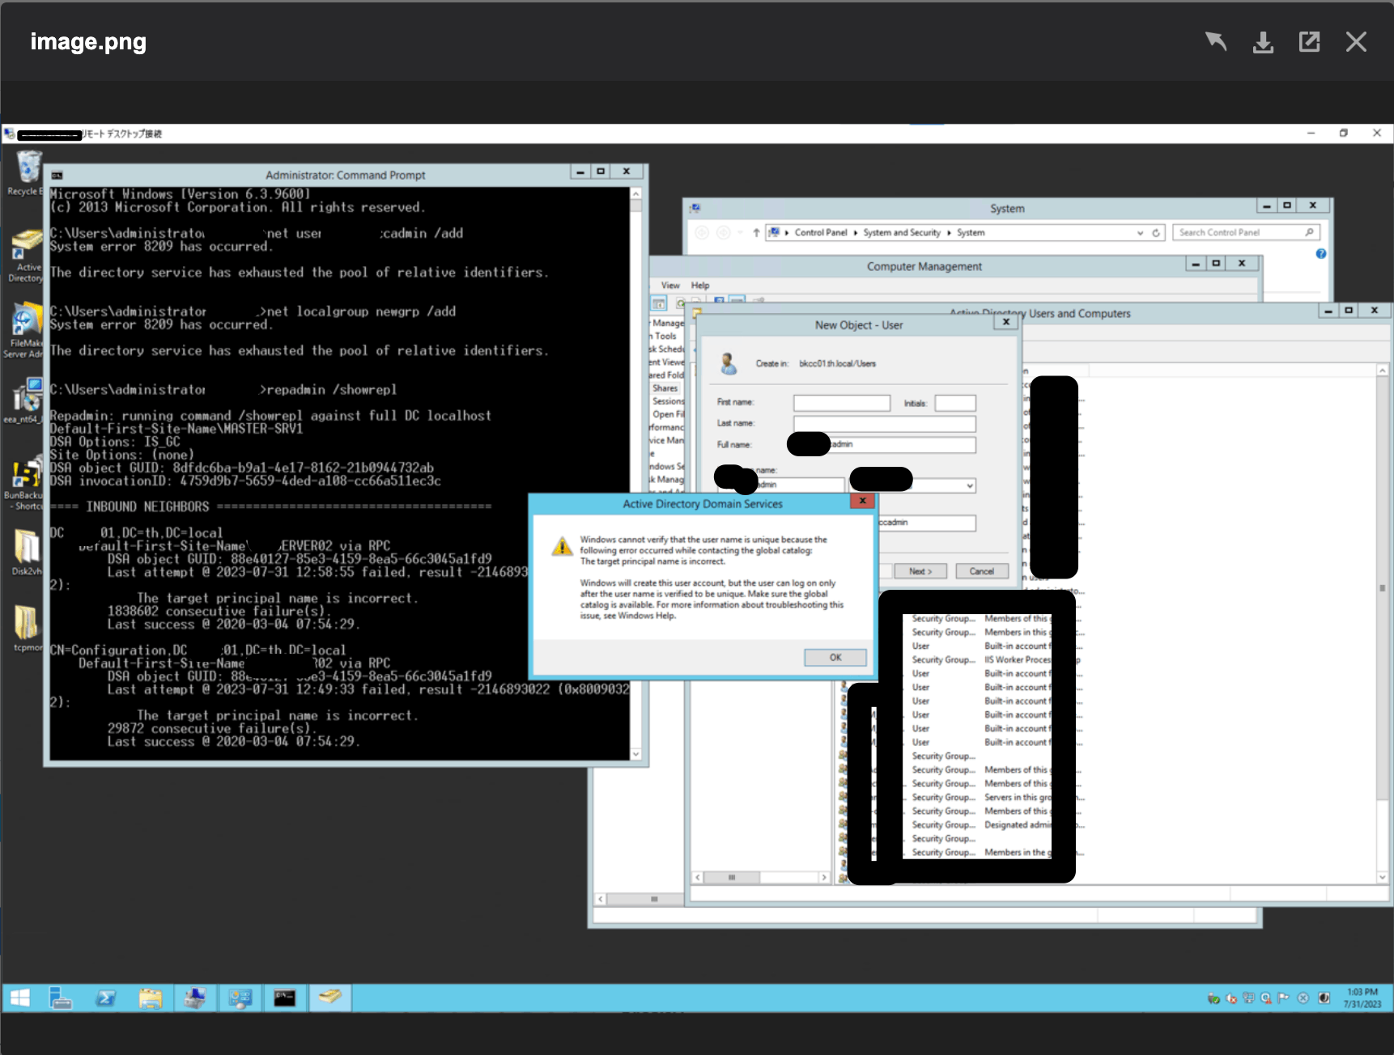The height and width of the screenshot is (1055, 1394).
Task: Open the Disk2vhd folder on desktop
Action: [x=26, y=552]
